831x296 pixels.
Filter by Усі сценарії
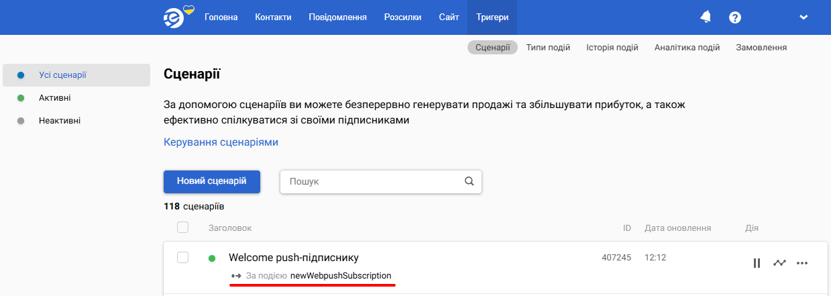pos(76,75)
